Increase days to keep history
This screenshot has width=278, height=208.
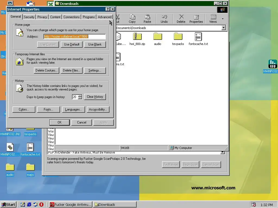pos(80,96)
